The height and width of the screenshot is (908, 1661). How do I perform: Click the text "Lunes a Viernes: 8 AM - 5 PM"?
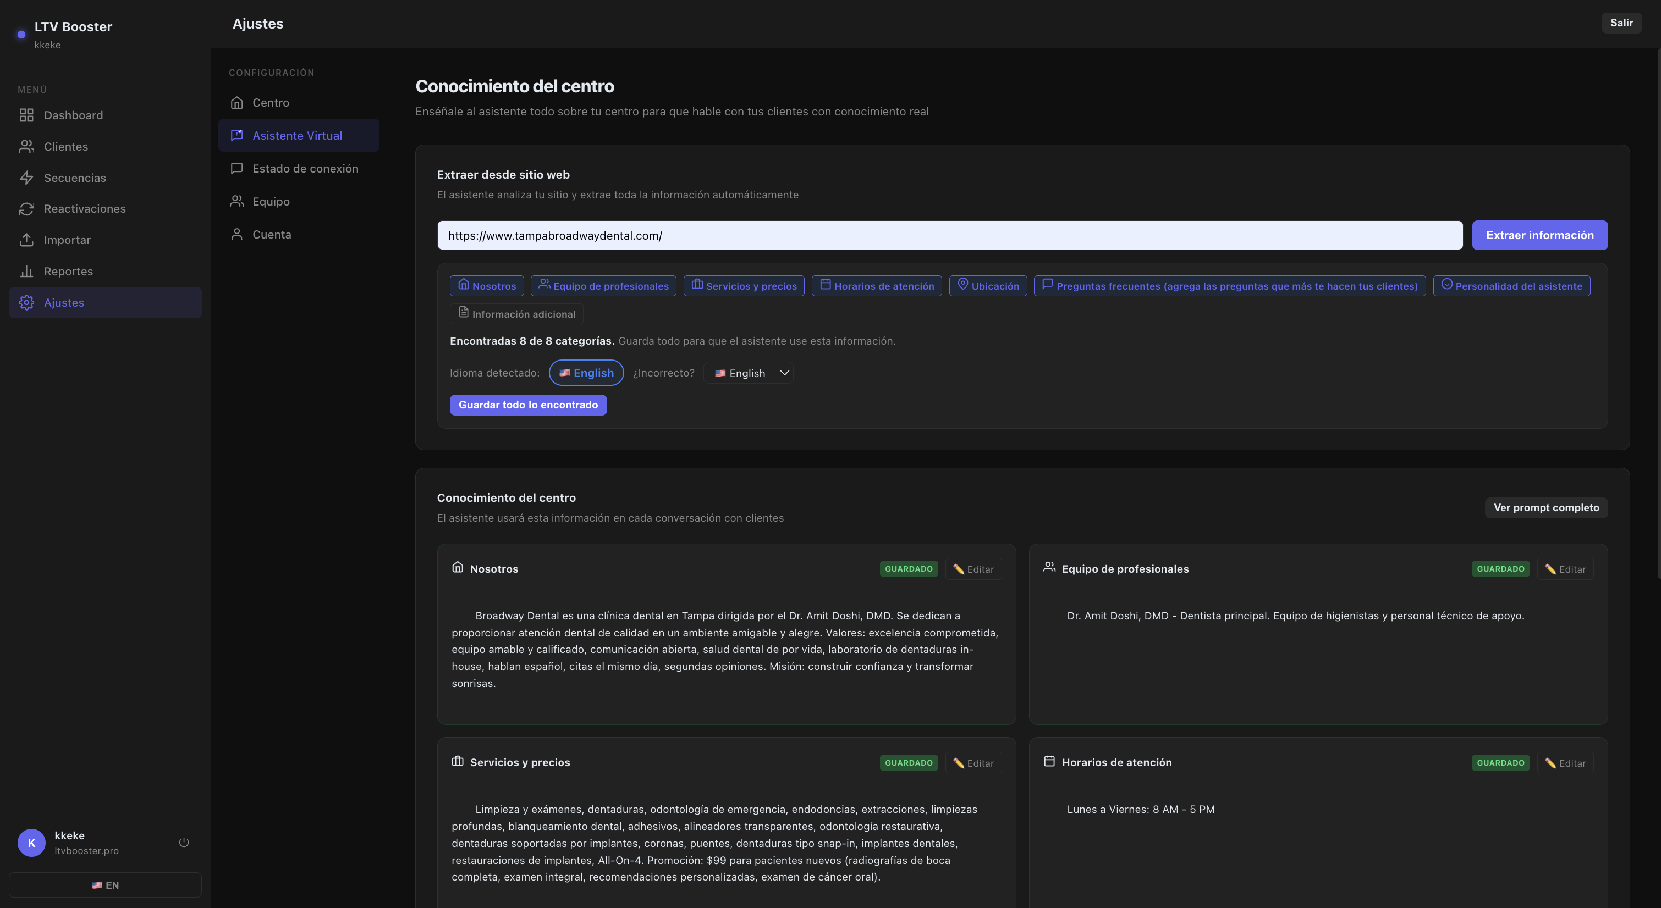tap(1141, 810)
